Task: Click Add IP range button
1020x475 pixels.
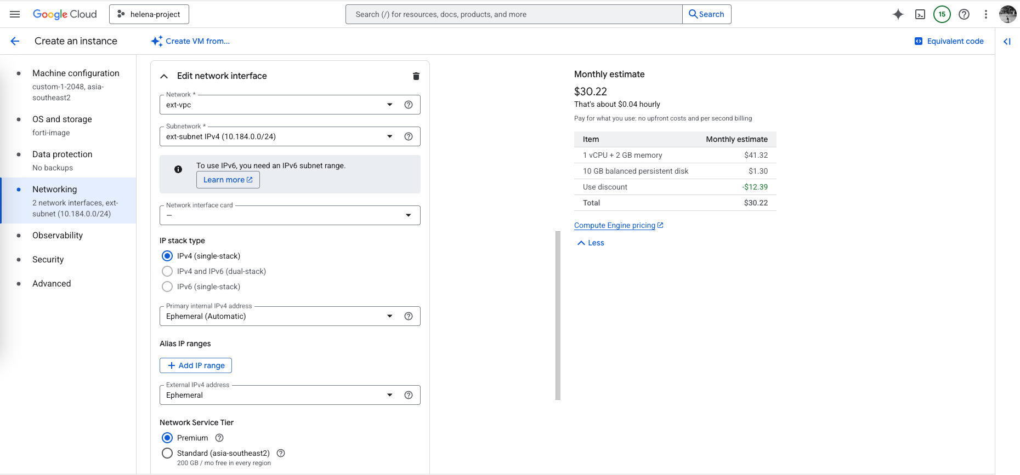Action: (x=196, y=365)
